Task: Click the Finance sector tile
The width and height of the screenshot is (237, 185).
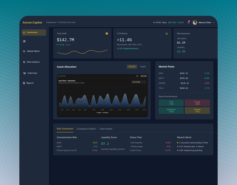Action: pyautogui.click(x=197, y=110)
